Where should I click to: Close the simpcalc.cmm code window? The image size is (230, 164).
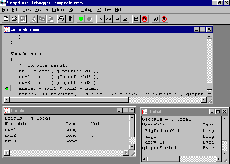coord(209,29)
